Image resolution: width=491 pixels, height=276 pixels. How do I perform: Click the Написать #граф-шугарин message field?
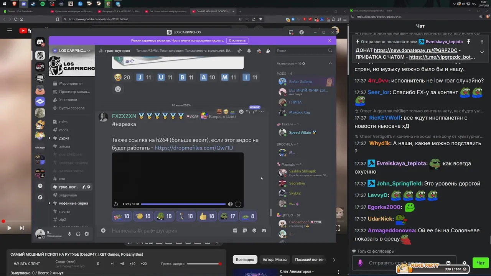[171, 231]
